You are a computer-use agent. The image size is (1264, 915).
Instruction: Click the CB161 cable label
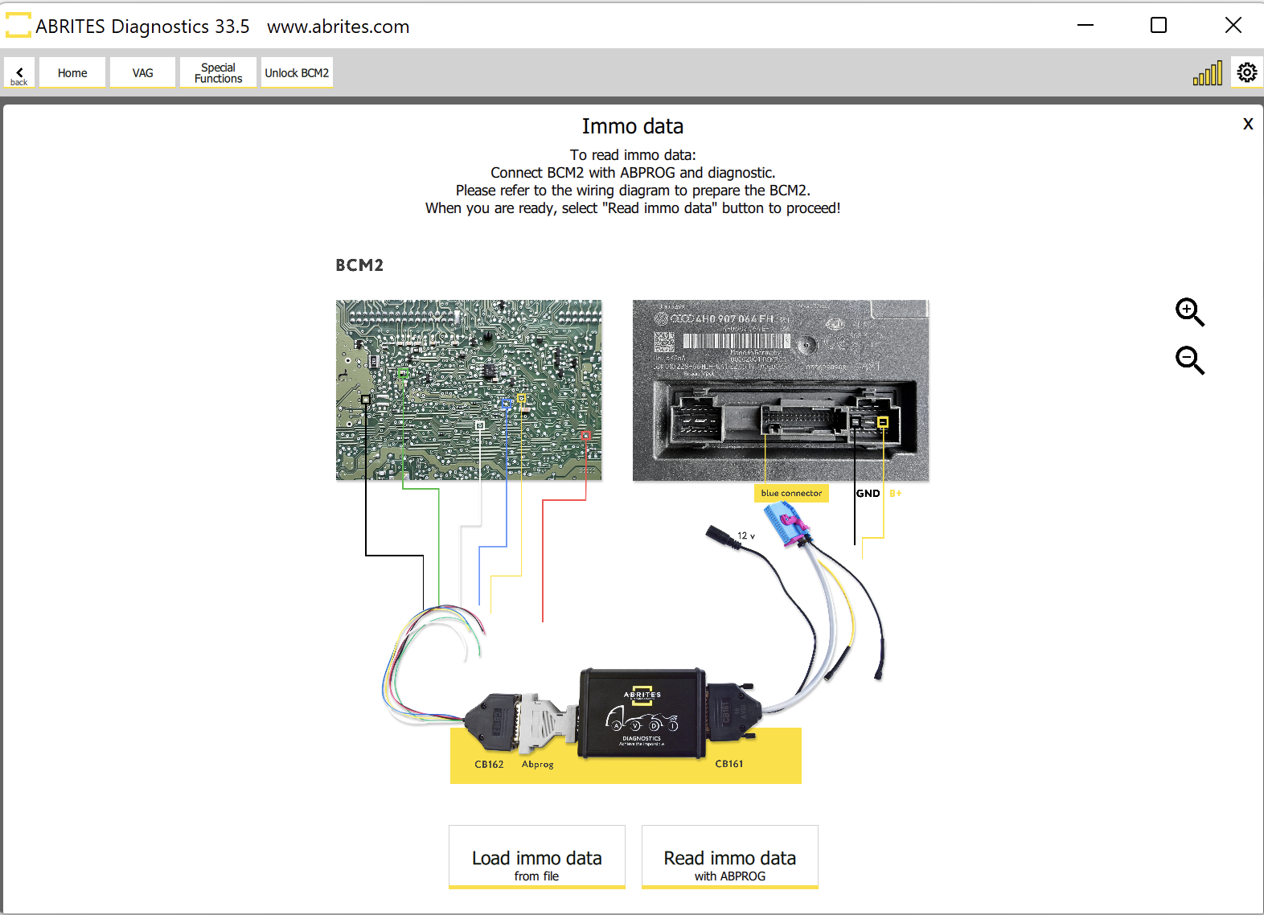729,764
